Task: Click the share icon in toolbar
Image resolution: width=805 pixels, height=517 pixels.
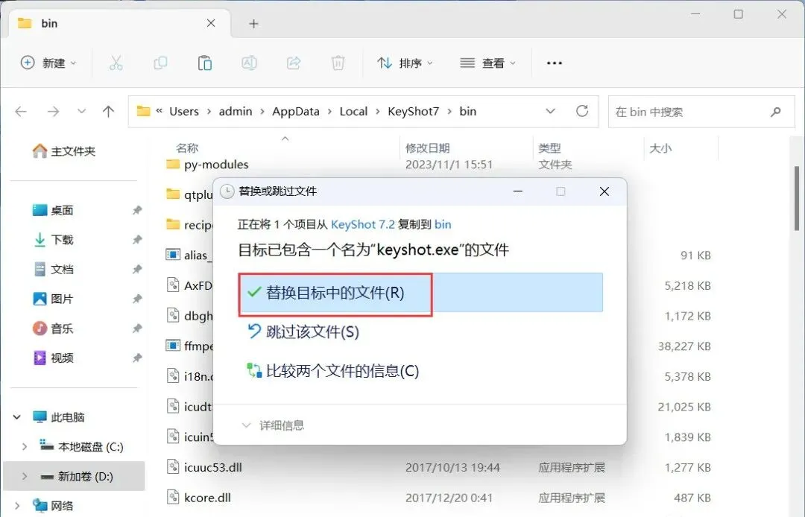Action: (294, 63)
